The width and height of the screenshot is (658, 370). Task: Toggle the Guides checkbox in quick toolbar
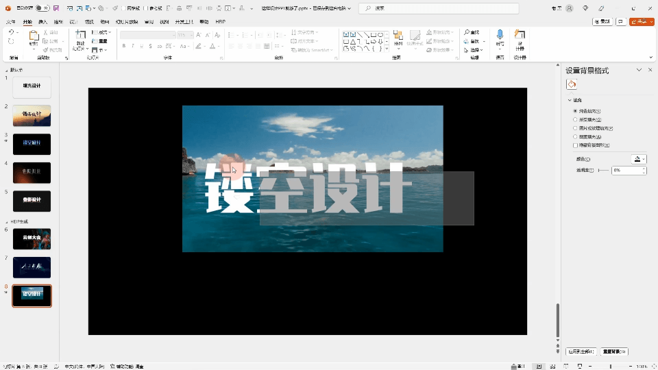(146, 8)
